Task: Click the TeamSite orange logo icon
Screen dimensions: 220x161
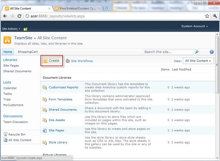Action: point(7,40)
